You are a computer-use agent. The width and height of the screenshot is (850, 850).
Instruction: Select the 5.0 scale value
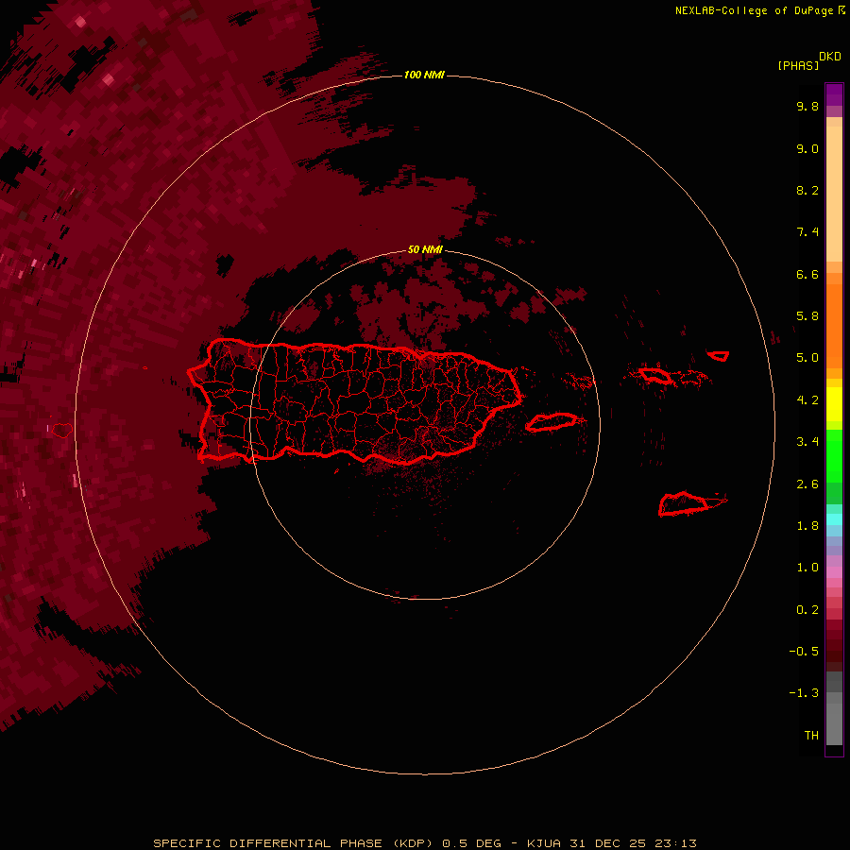807,358
